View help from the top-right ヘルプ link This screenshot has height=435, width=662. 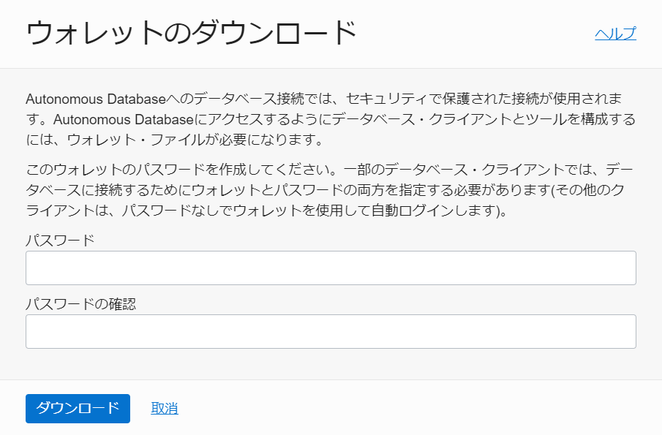point(615,34)
